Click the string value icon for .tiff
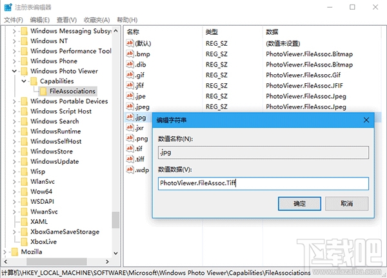The width and height of the screenshot is (387, 278). [130, 159]
